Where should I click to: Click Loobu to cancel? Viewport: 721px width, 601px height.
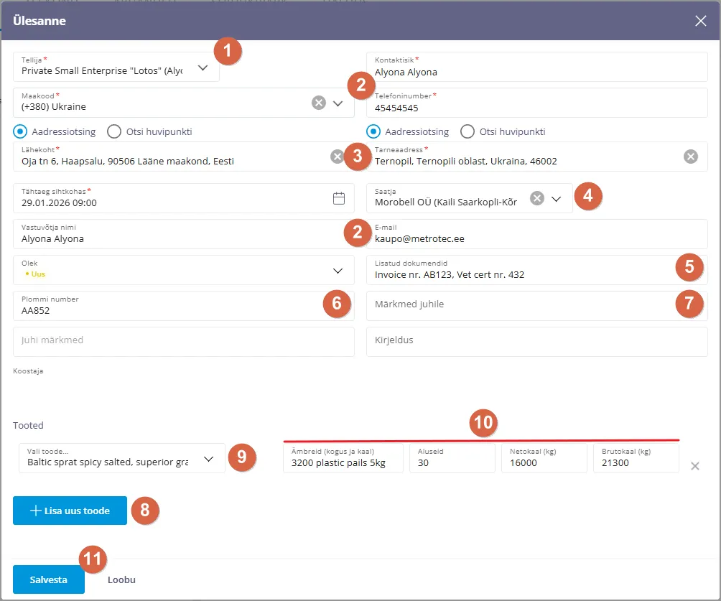click(x=121, y=579)
